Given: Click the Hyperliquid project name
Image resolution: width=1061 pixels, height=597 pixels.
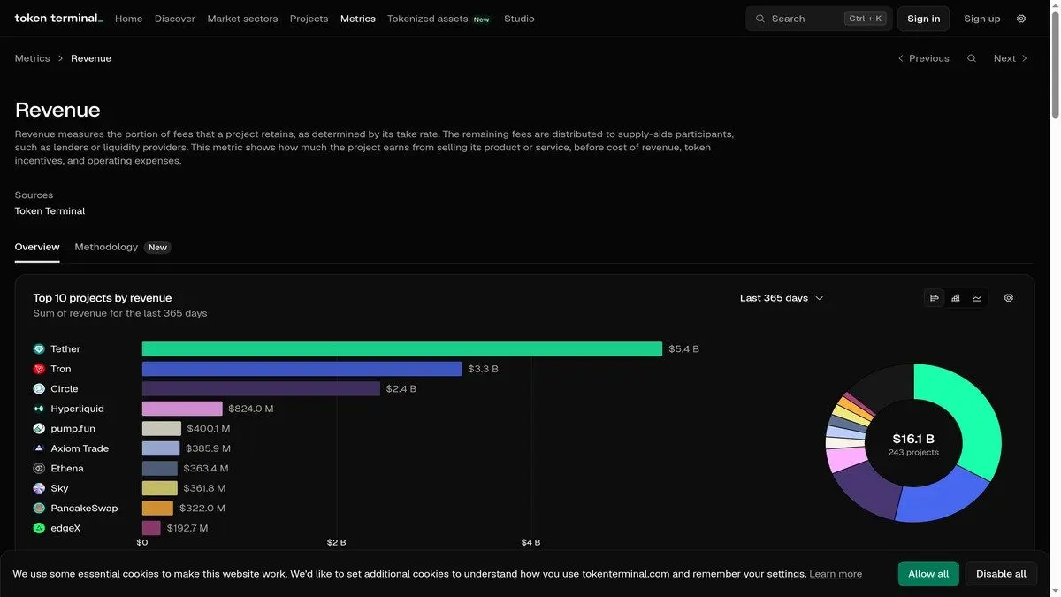Looking at the screenshot, I should pyautogui.click(x=77, y=409).
